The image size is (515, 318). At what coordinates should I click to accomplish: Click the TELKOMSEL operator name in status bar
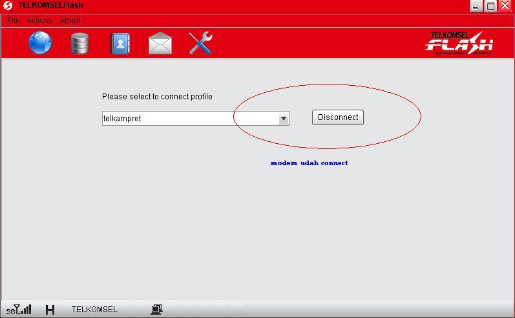(94, 310)
